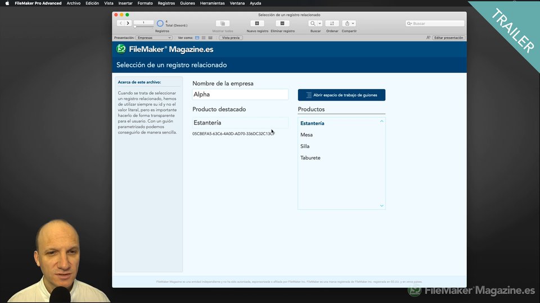Click the Eliminar registro toolbar icon
The width and height of the screenshot is (540, 303).
tap(282, 24)
